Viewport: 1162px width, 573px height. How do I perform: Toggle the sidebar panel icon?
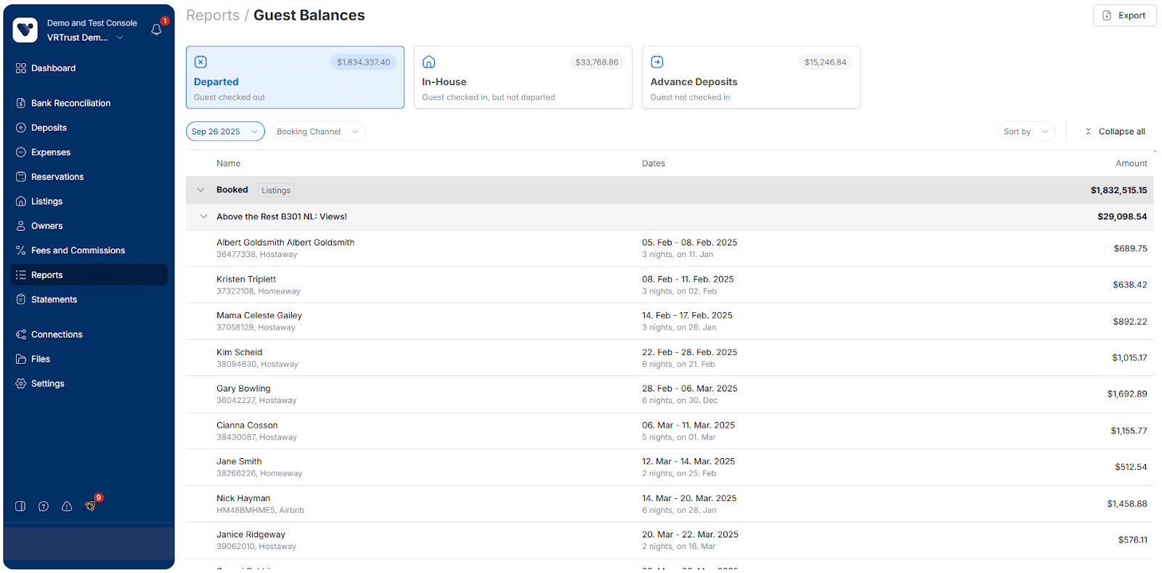[x=20, y=506]
